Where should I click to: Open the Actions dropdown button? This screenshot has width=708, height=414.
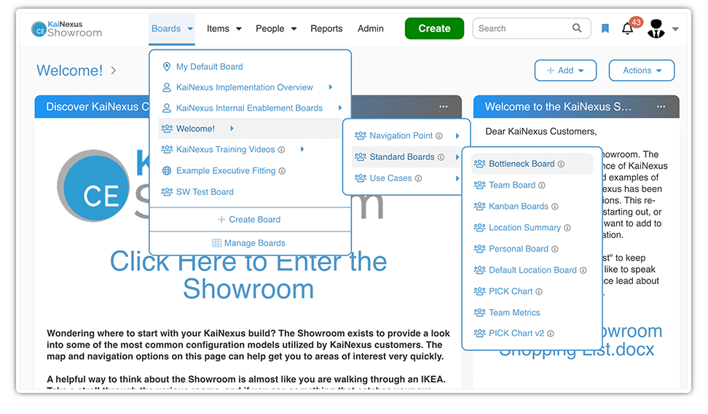pos(642,71)
